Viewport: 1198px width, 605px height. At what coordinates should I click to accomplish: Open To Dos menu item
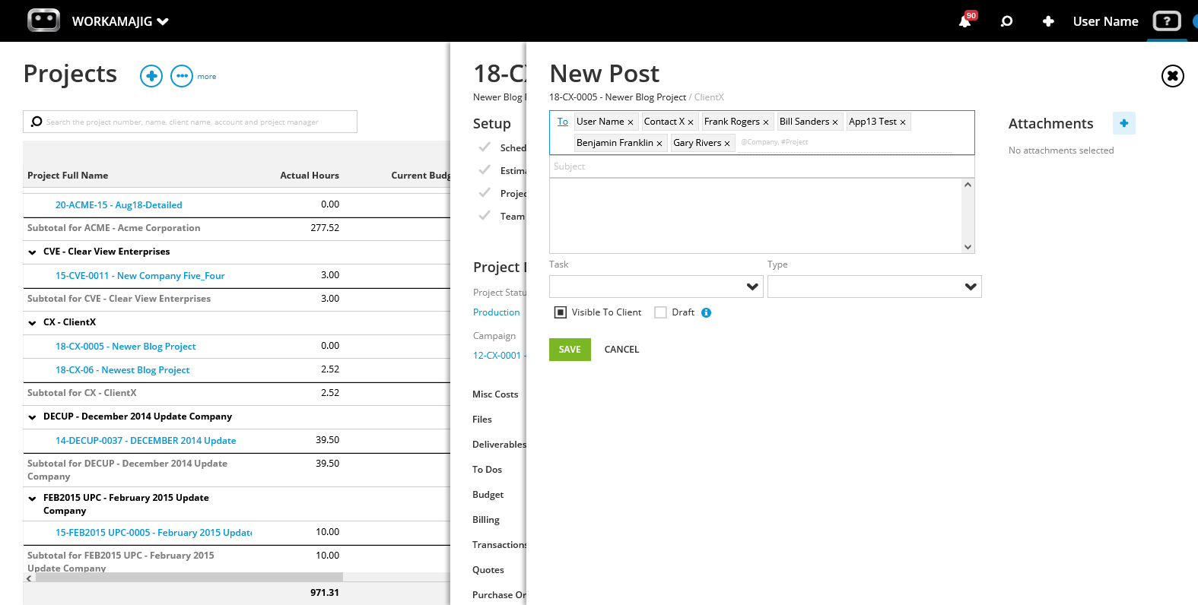coord(487,470)
